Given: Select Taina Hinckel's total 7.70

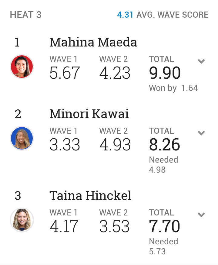Looking at the screenshot, I should point(165,226).
